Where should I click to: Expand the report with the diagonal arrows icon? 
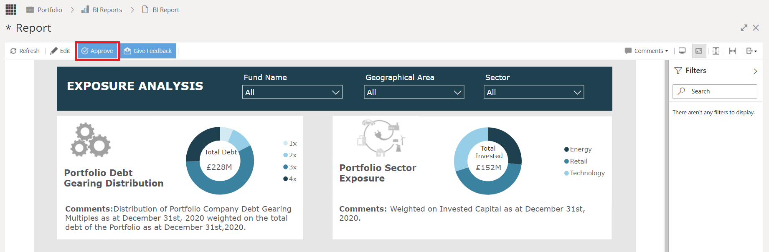[744, 28]
